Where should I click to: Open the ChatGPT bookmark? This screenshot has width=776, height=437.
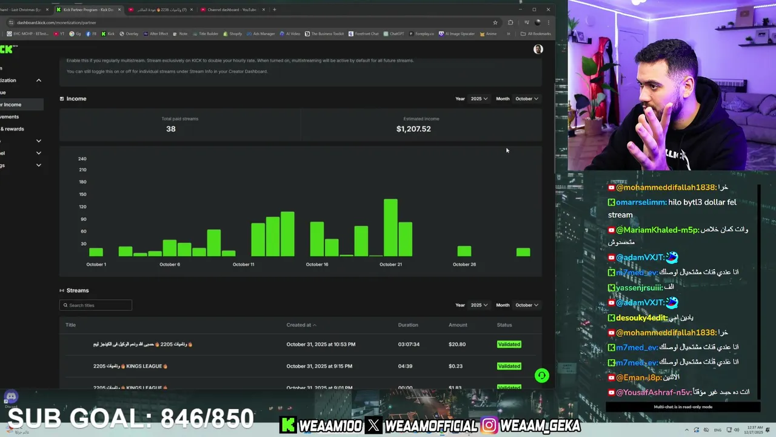[394, 34]
